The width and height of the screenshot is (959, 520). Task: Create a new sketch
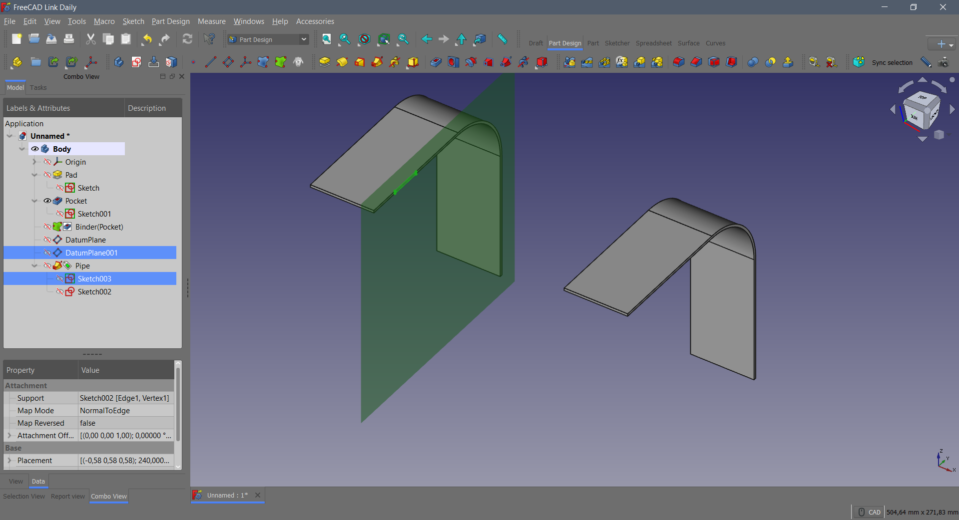tap(136, 62)
